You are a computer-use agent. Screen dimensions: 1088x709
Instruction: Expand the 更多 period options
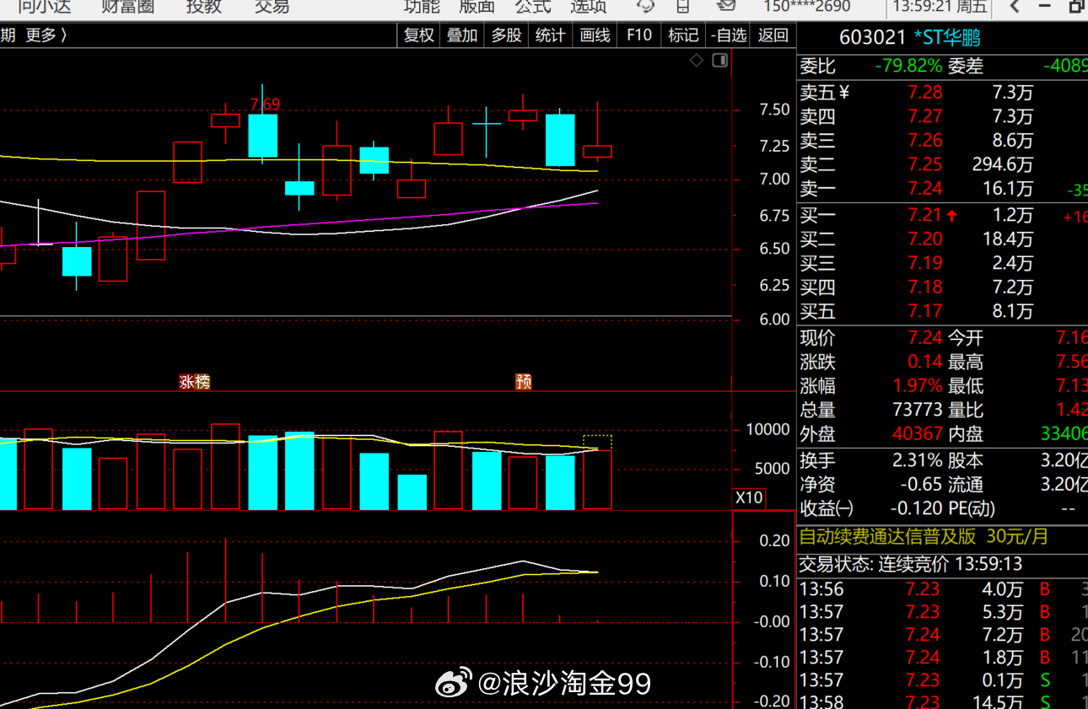(46, 35)
